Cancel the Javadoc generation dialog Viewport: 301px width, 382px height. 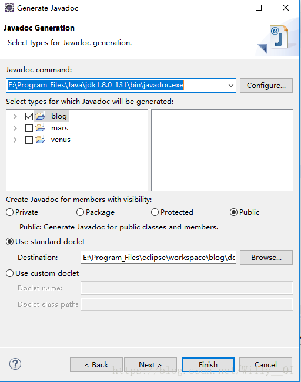(266, 365)
